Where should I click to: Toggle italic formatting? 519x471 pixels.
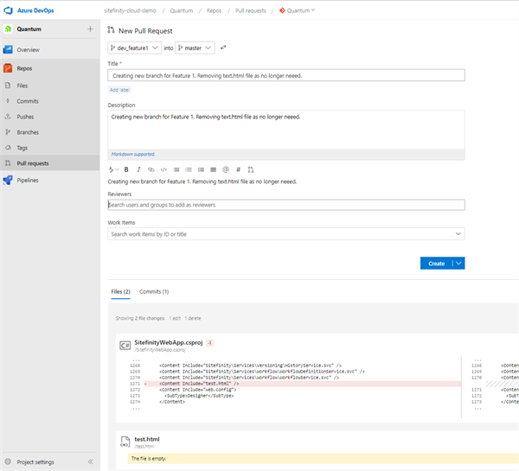coord(138,169)
